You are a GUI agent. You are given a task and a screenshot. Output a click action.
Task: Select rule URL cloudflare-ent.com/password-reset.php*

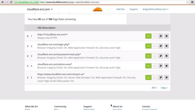(x=59, y=54)
